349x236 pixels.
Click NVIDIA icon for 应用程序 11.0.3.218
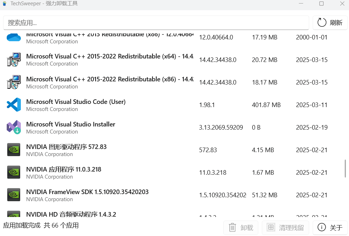[14, 172]
